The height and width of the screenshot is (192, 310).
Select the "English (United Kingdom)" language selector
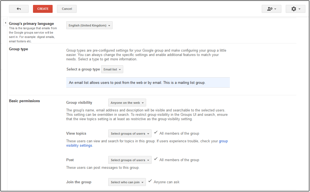click(89, 25)
